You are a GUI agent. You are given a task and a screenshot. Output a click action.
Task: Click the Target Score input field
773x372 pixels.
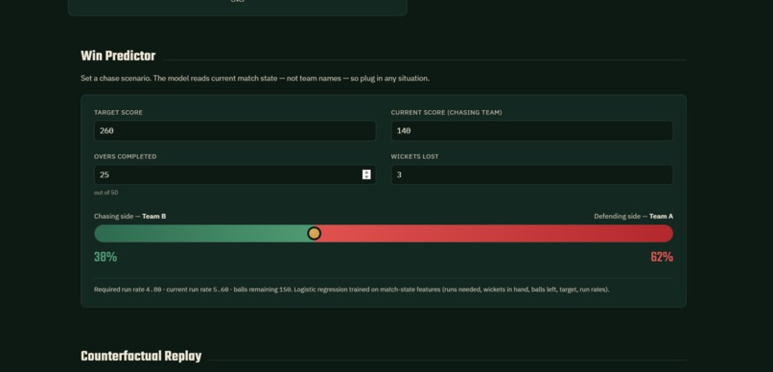pos(235,130)
